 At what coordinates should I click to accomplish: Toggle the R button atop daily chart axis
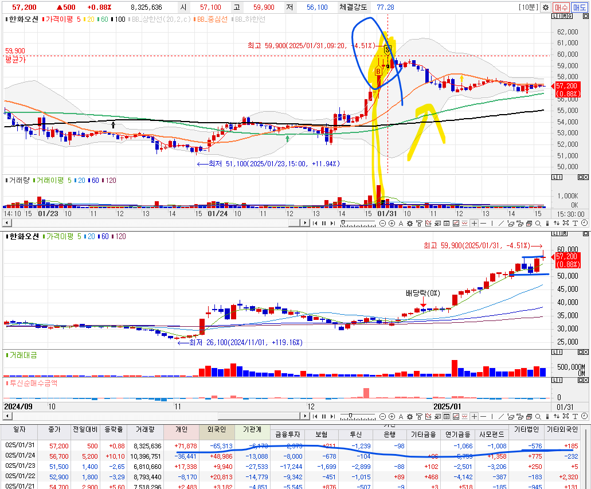pyautogui.click(x=565, y=234)
